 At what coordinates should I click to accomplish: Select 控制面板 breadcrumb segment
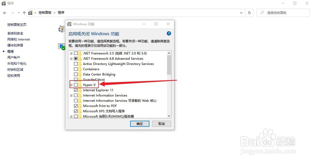[45, 12]
